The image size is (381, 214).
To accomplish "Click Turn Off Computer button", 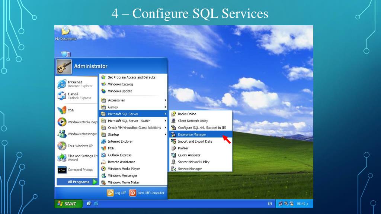I will pyautogui.click(x=147, y=193).
